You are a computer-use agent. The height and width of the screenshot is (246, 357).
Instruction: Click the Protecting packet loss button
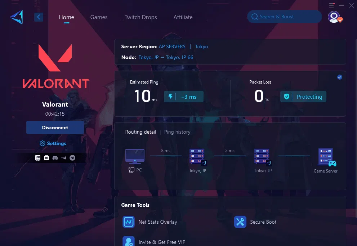tap(303, 97)
